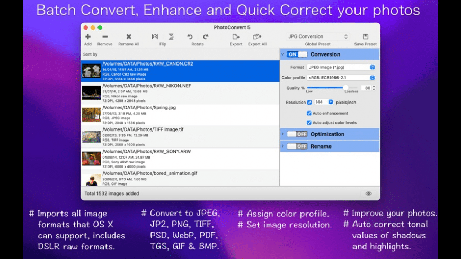Adjust the Quality % slider knob

pos(345,87)
